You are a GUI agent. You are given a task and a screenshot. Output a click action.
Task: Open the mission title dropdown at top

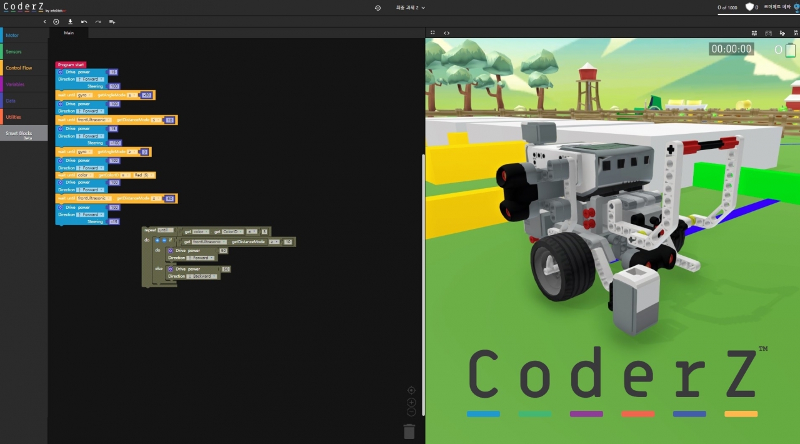point(411,8)
